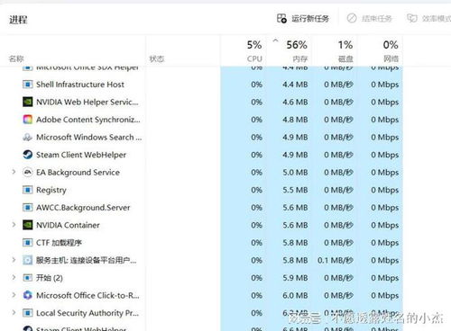Select NVIDIA Web Helper Service process name
Viewport: 451px width, 331px height.
tap(87, 102)
